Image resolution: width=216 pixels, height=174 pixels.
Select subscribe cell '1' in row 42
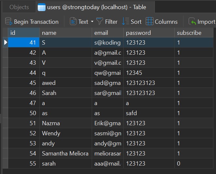tap(194, 52)
